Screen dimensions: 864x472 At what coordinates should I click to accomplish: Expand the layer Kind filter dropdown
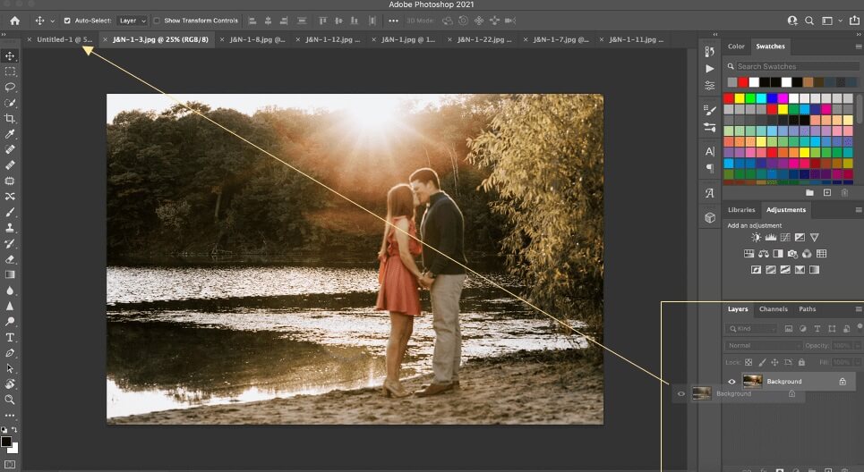pyautogui.click(x=752, y=329)
